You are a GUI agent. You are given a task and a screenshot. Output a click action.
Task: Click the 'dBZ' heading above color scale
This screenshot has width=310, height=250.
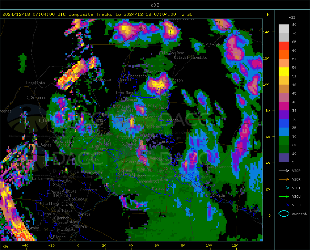point(292,17)
